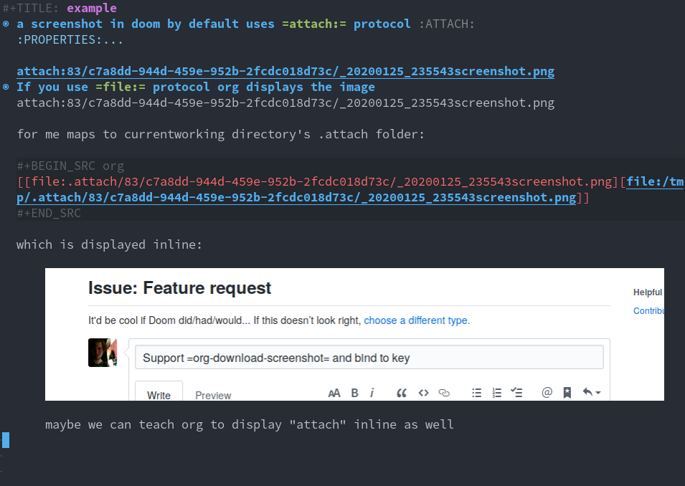Click the heading text size AA icon

(x=334, y=392)
